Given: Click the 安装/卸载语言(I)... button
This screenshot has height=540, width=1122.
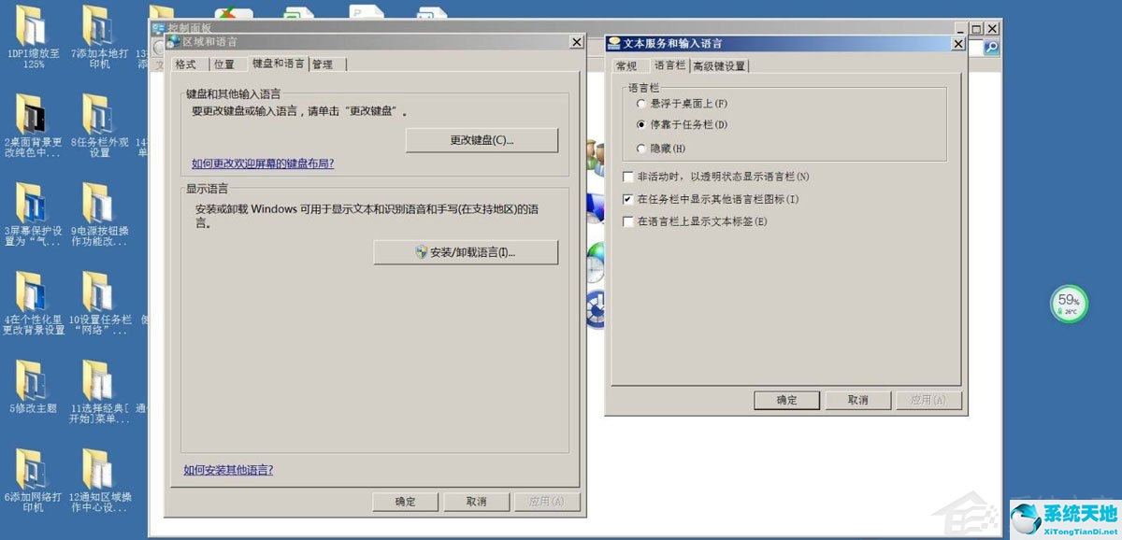Looking at the screenshot, I should (466, 252).
